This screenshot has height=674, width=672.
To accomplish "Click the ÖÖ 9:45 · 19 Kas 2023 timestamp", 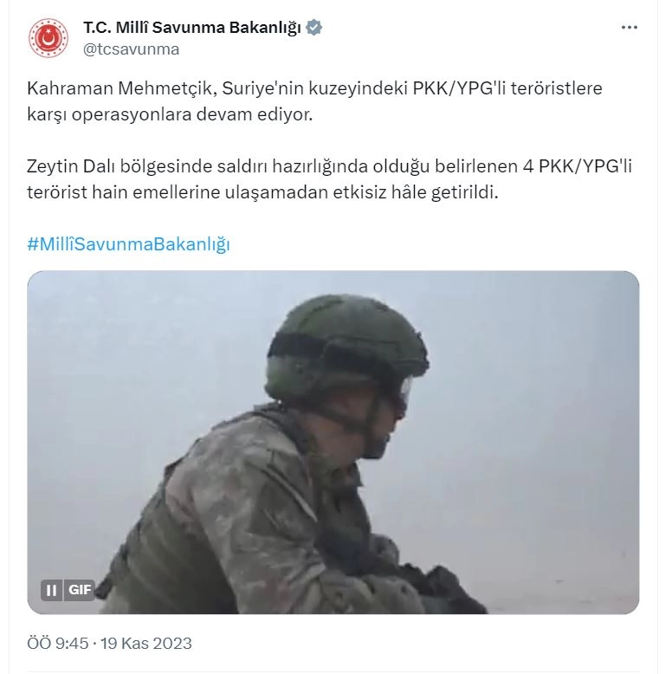I will point(110,644).
